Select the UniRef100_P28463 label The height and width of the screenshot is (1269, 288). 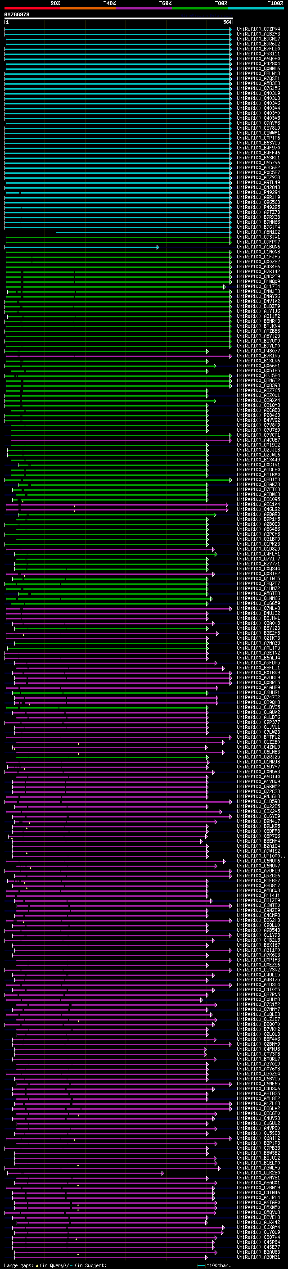[258, 415]
